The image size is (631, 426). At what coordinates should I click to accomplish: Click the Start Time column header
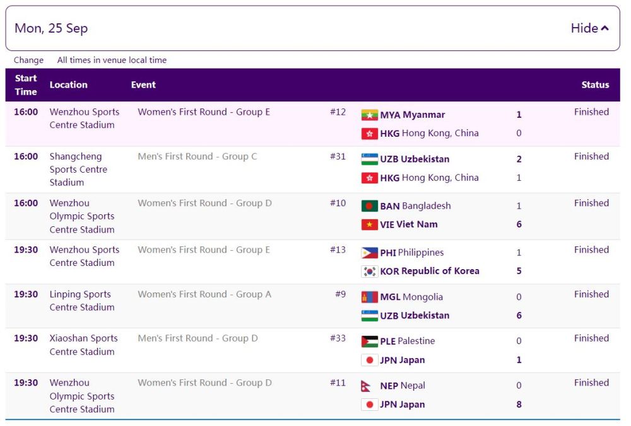pyautogui.click(x=26, y=85)
